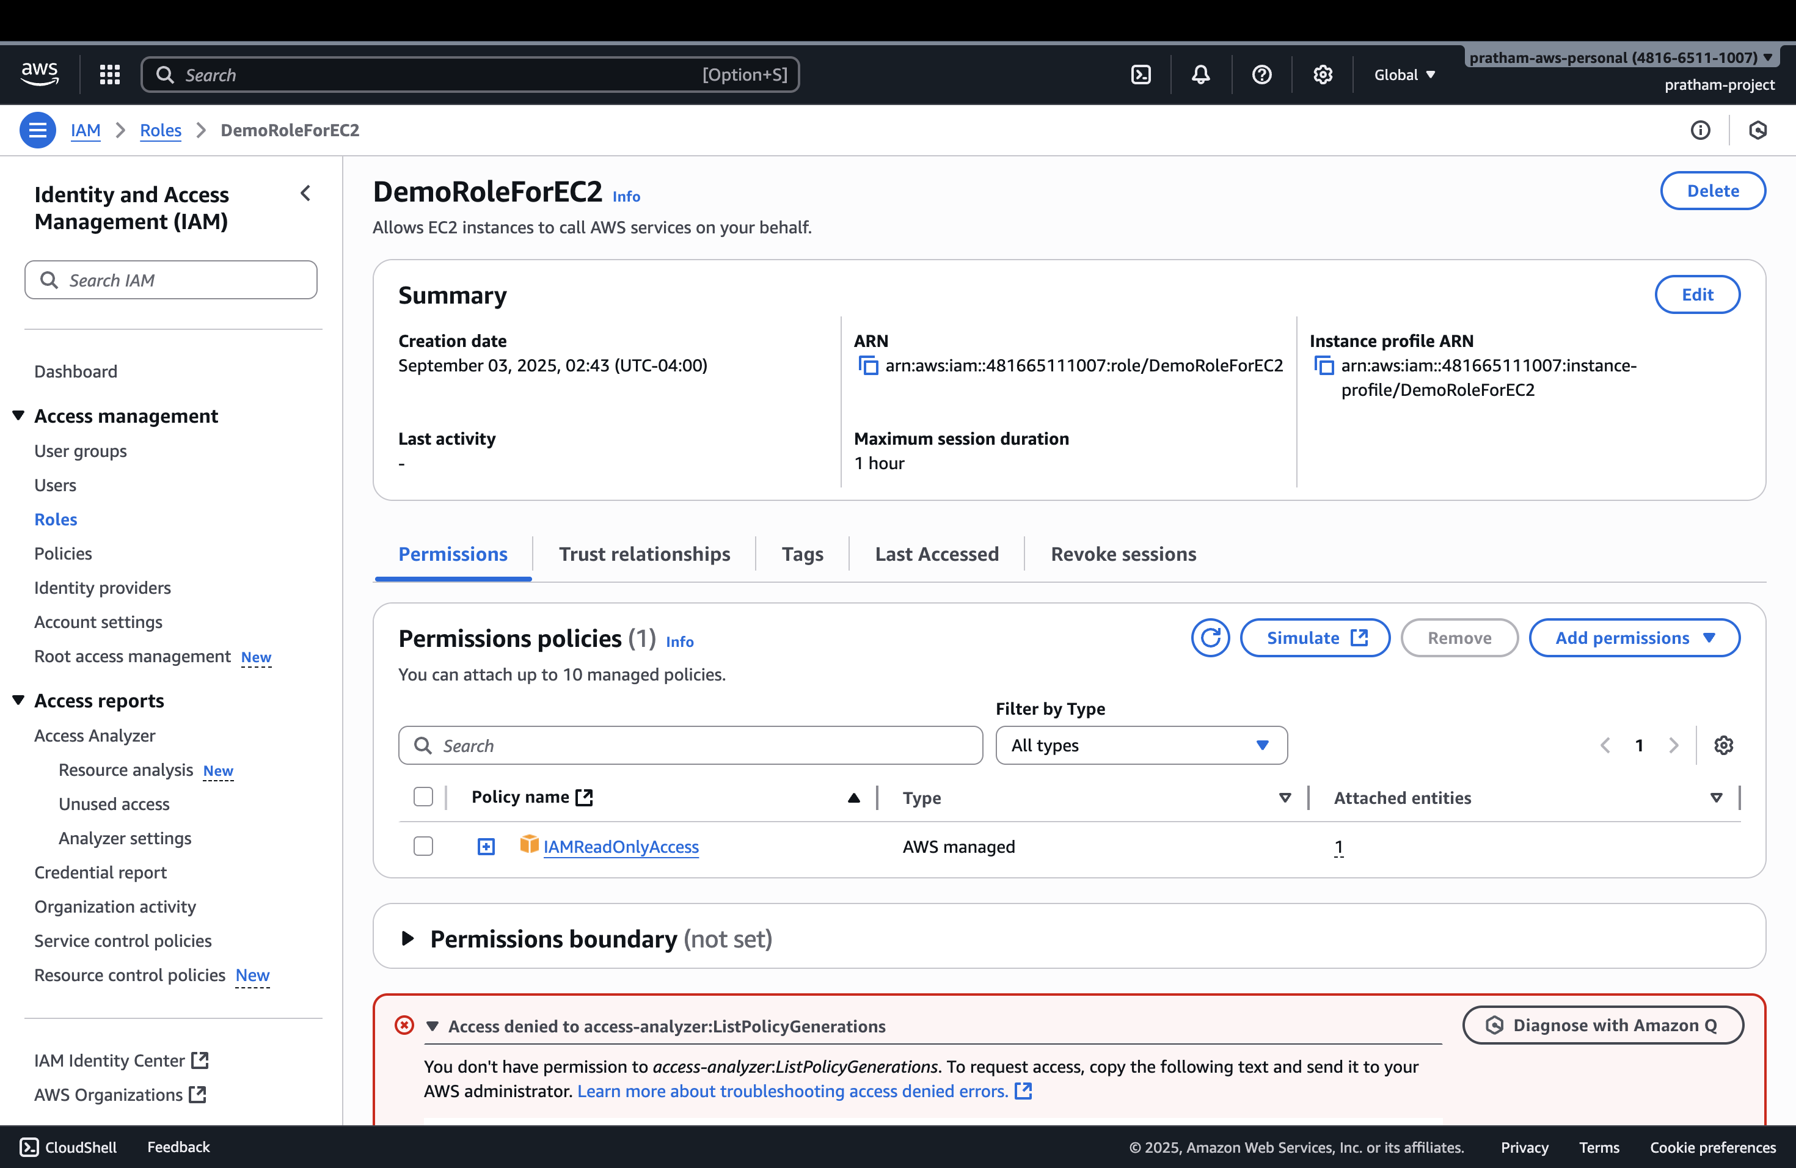Focus the permissions policies Search field
Image resolution: width=1796 pixels, height=1168 pixels.
click(690, 745)
